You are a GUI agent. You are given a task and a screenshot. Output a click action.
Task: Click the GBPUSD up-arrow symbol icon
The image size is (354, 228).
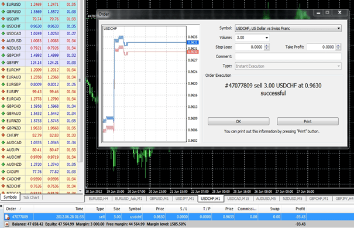click(x=3, y=12)
